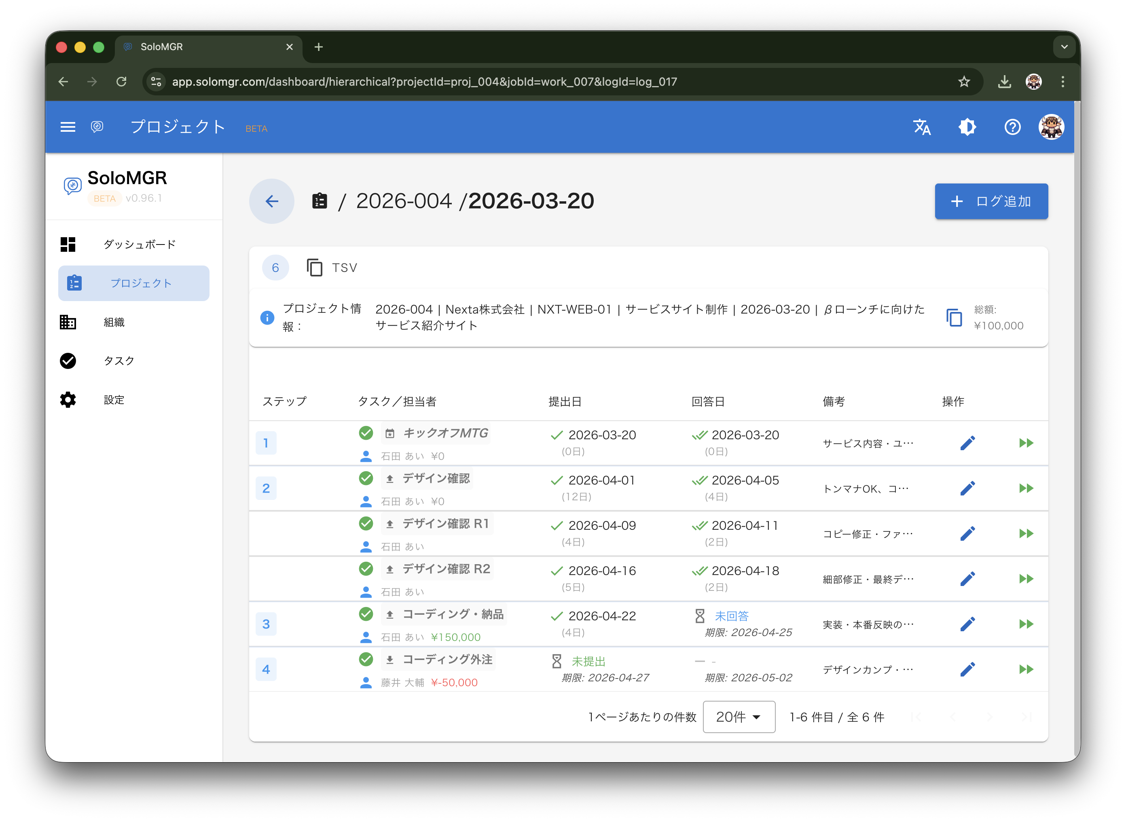Click the TSV copy button

(332, 268)
